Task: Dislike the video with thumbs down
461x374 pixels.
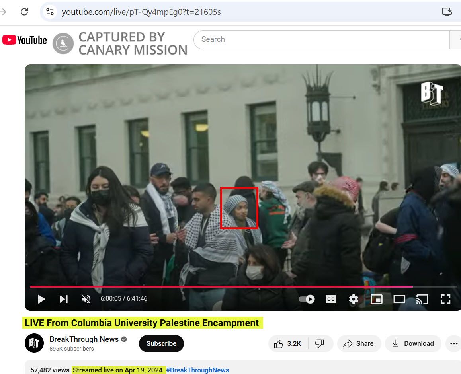Action: (x=320, y=343)
